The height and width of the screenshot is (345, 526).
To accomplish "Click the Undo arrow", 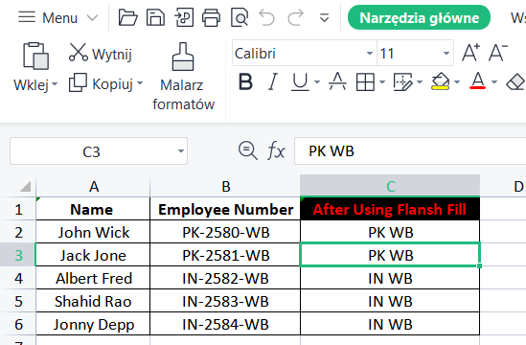I will tap(266, 17).
